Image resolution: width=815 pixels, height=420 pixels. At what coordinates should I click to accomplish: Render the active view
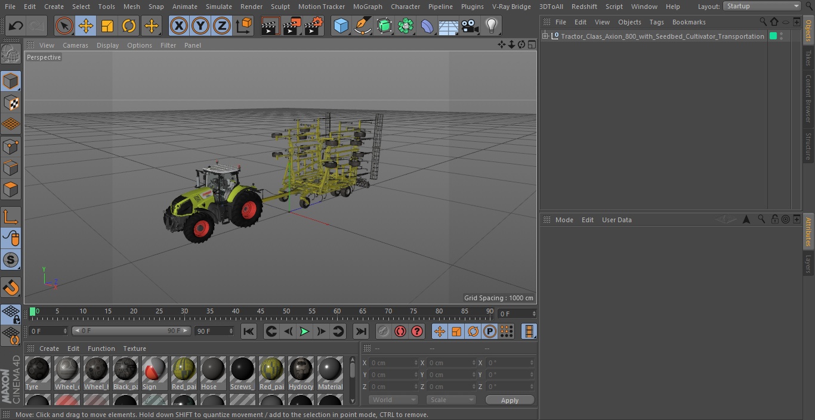click(x=270, y=26)
